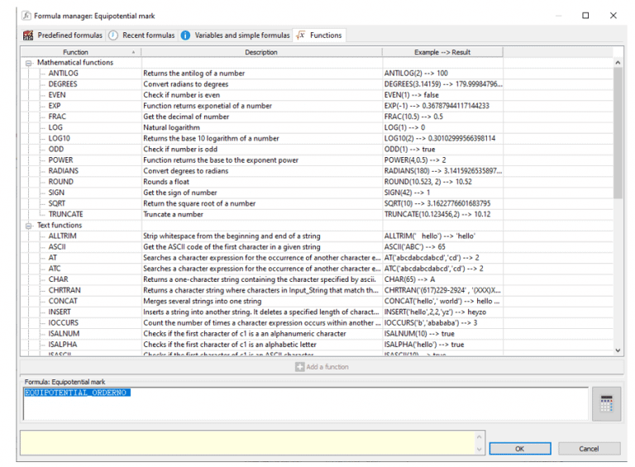The image size is (635, 467).
Task: Select the AT function row
Action: [x=53, y=258]
